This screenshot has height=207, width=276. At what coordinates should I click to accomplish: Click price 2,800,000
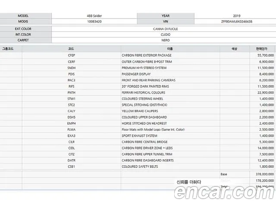tap(267, 111)
